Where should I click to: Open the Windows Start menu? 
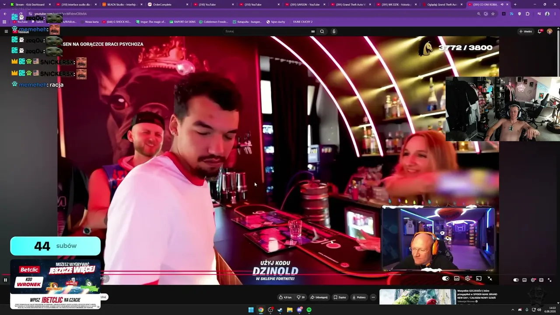point(251,310)
